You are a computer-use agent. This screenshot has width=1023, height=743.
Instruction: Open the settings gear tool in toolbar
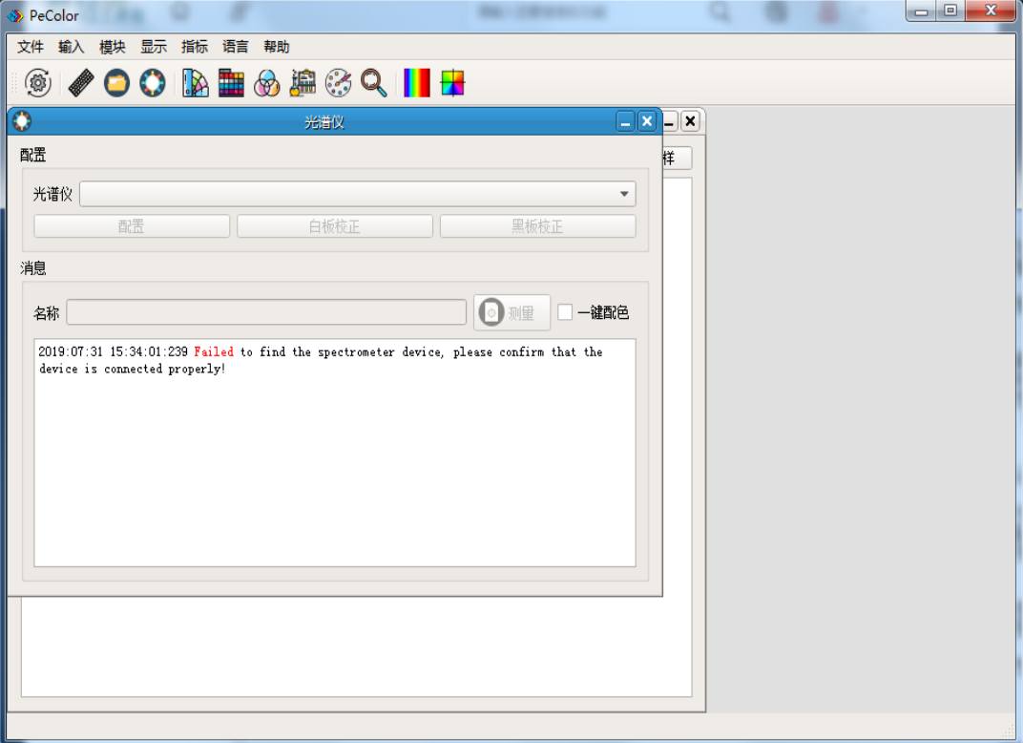(x=38, y=83)
